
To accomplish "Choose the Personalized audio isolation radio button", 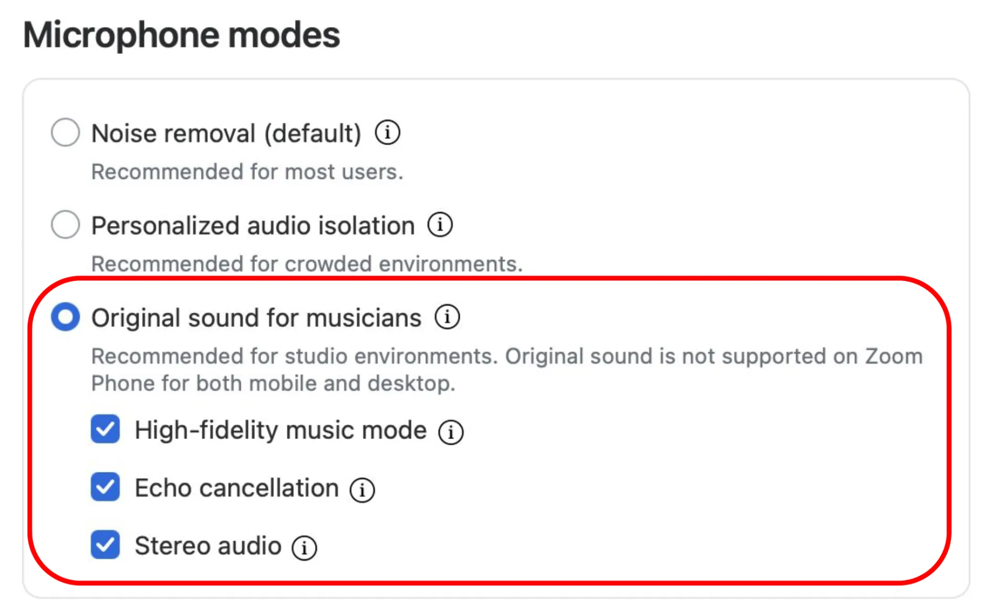I will (65, 225).
